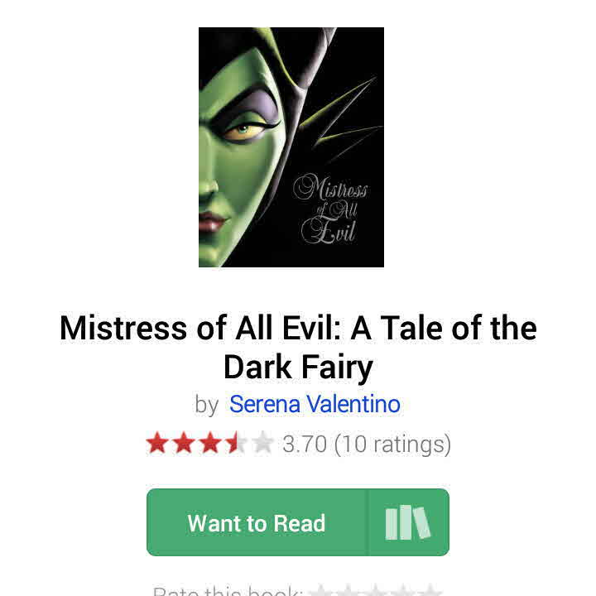Tap the Want to Read button

coord(257,522)
